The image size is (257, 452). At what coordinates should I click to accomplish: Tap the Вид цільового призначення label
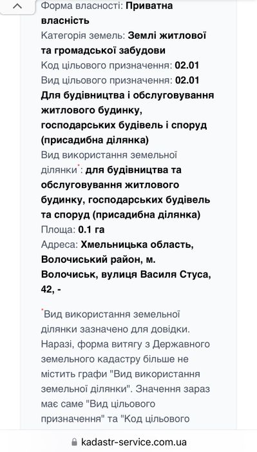click(107, 80)
